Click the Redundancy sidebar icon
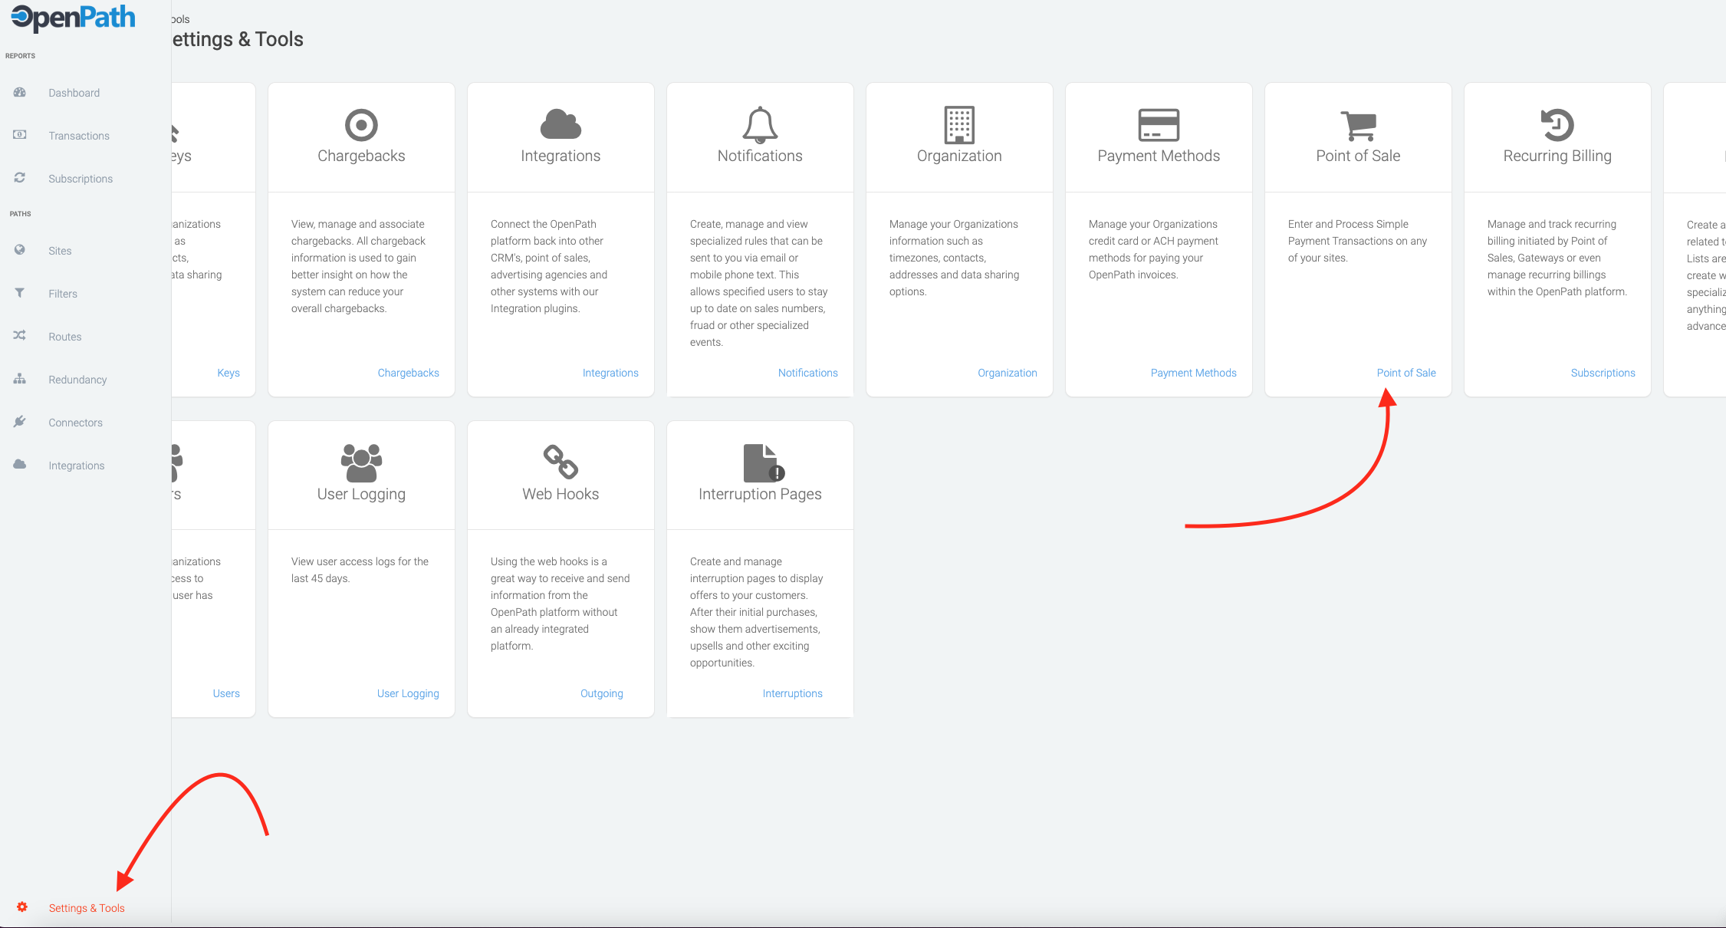 point(20,379)
